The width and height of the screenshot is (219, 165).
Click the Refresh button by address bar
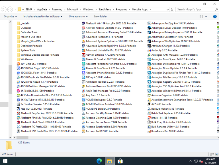172,9
